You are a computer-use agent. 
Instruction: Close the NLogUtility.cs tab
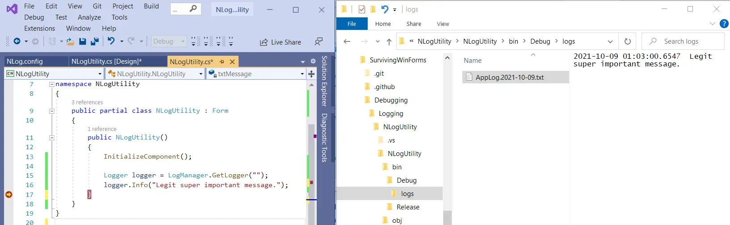pyautogui.click(x=232, y=62)
